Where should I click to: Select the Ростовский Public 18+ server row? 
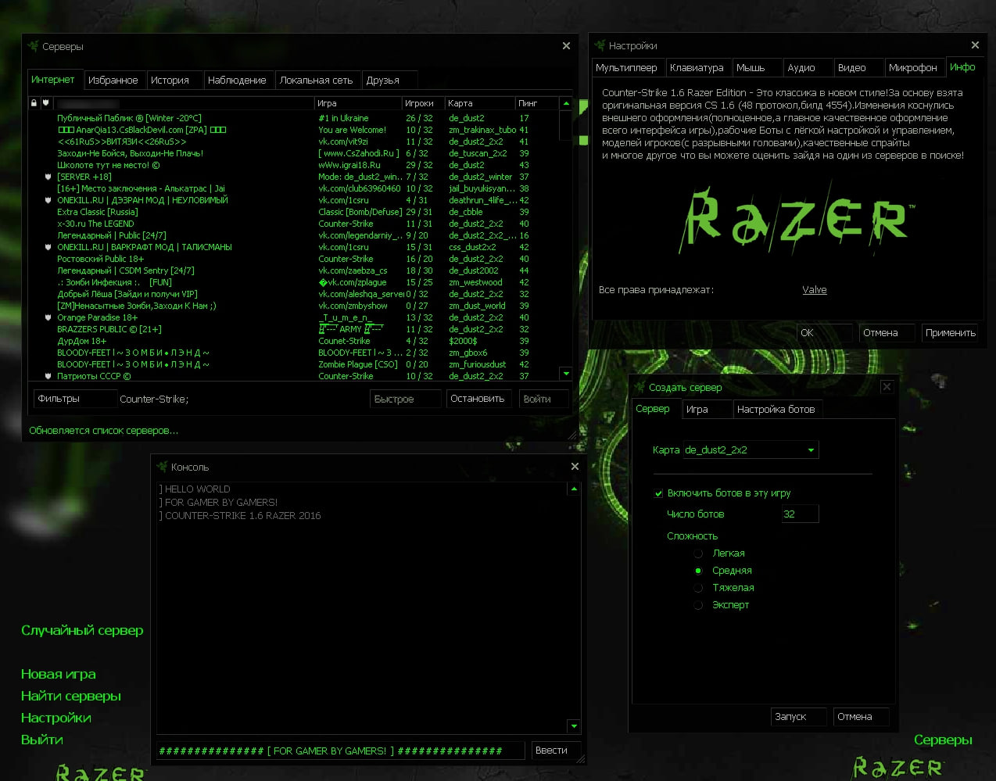click(x=294, y=259)
